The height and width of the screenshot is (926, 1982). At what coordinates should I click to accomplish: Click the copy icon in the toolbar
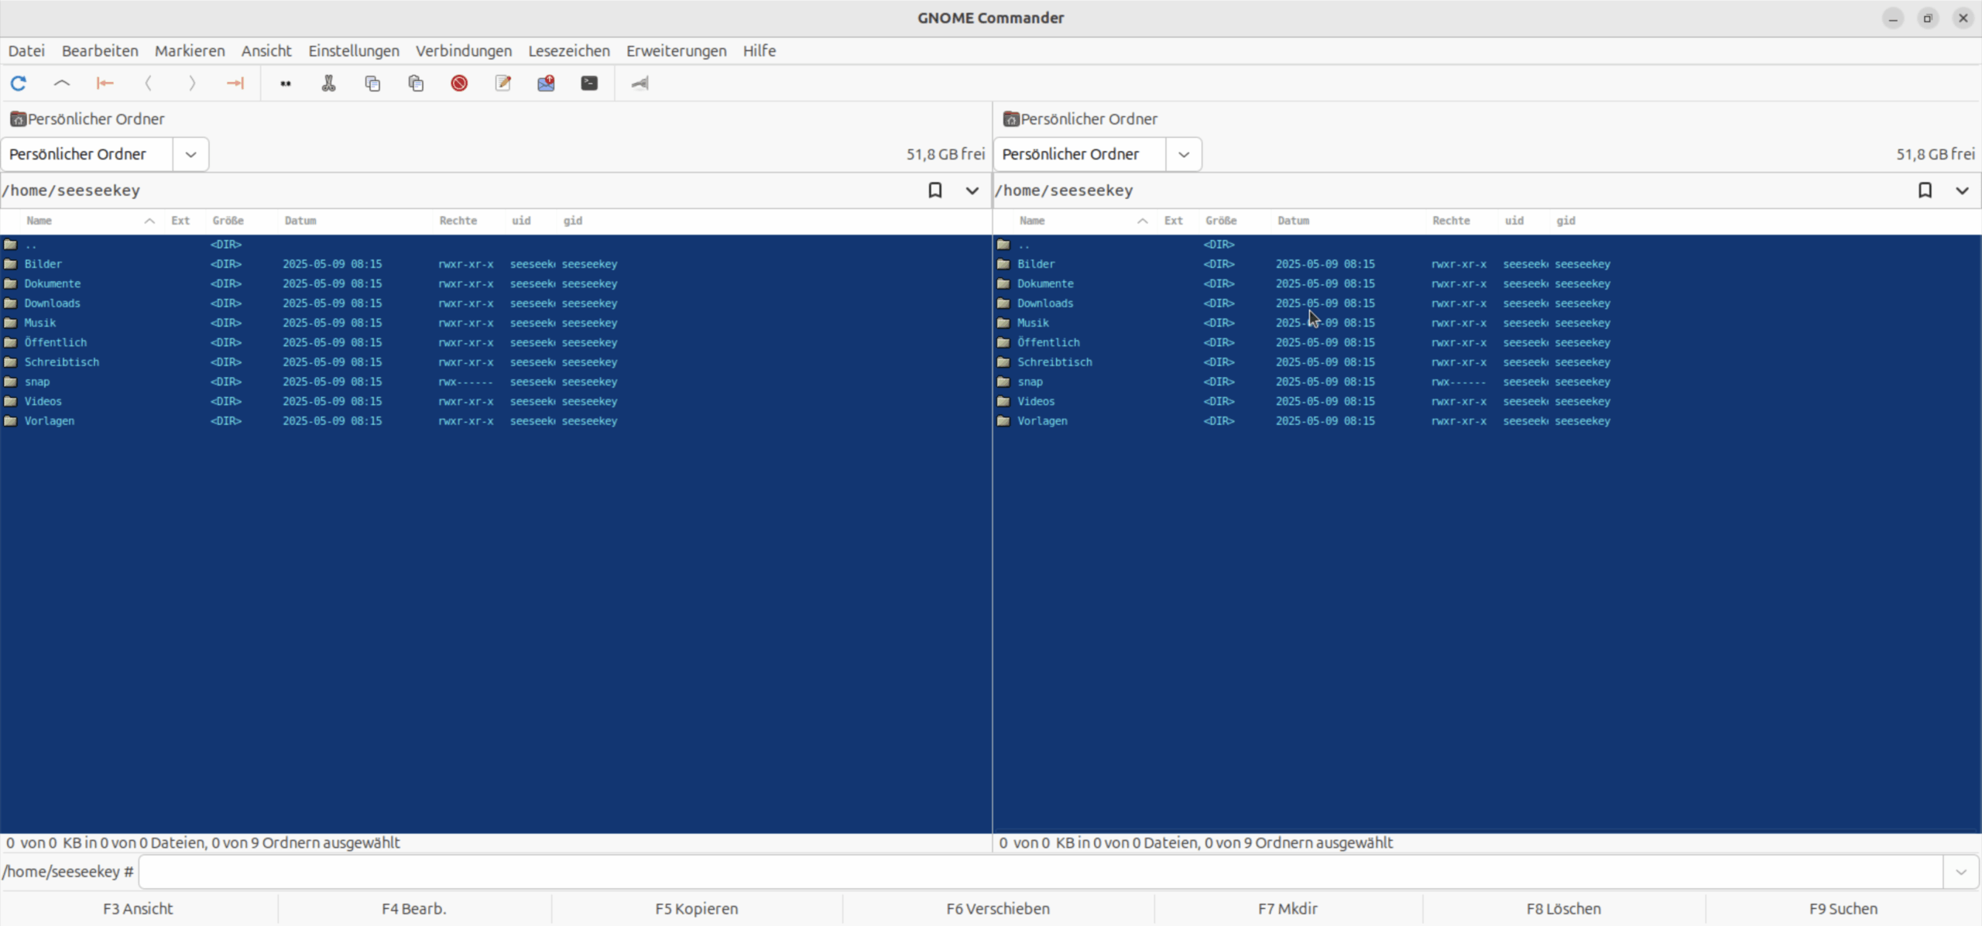(372, 84)
